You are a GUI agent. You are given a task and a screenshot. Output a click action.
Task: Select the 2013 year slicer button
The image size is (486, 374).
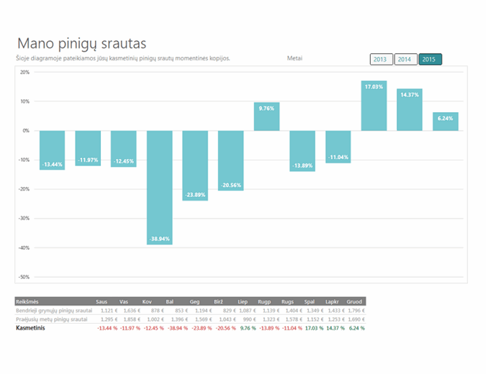381,60
